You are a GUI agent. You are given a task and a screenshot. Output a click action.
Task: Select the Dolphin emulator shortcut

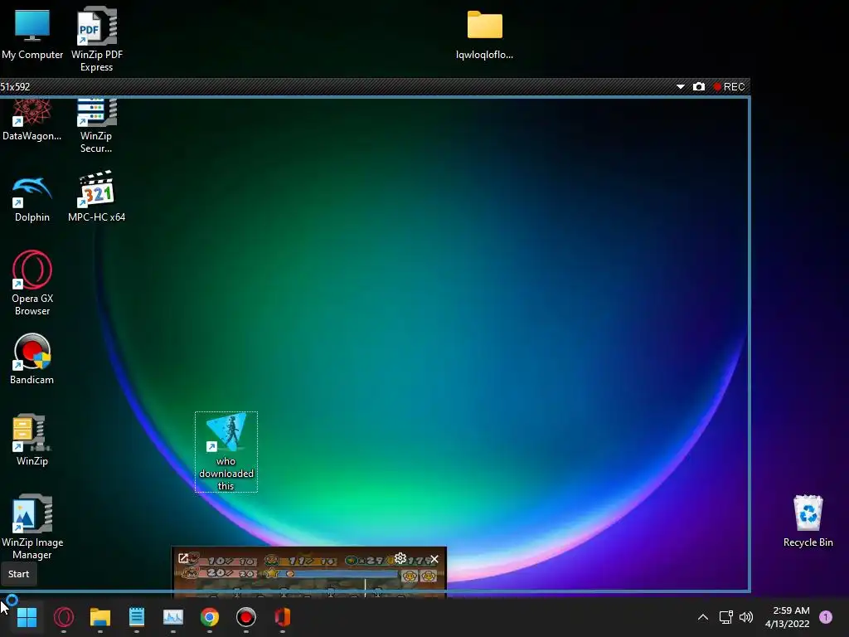pyautogui.click(x=32, y=199)
